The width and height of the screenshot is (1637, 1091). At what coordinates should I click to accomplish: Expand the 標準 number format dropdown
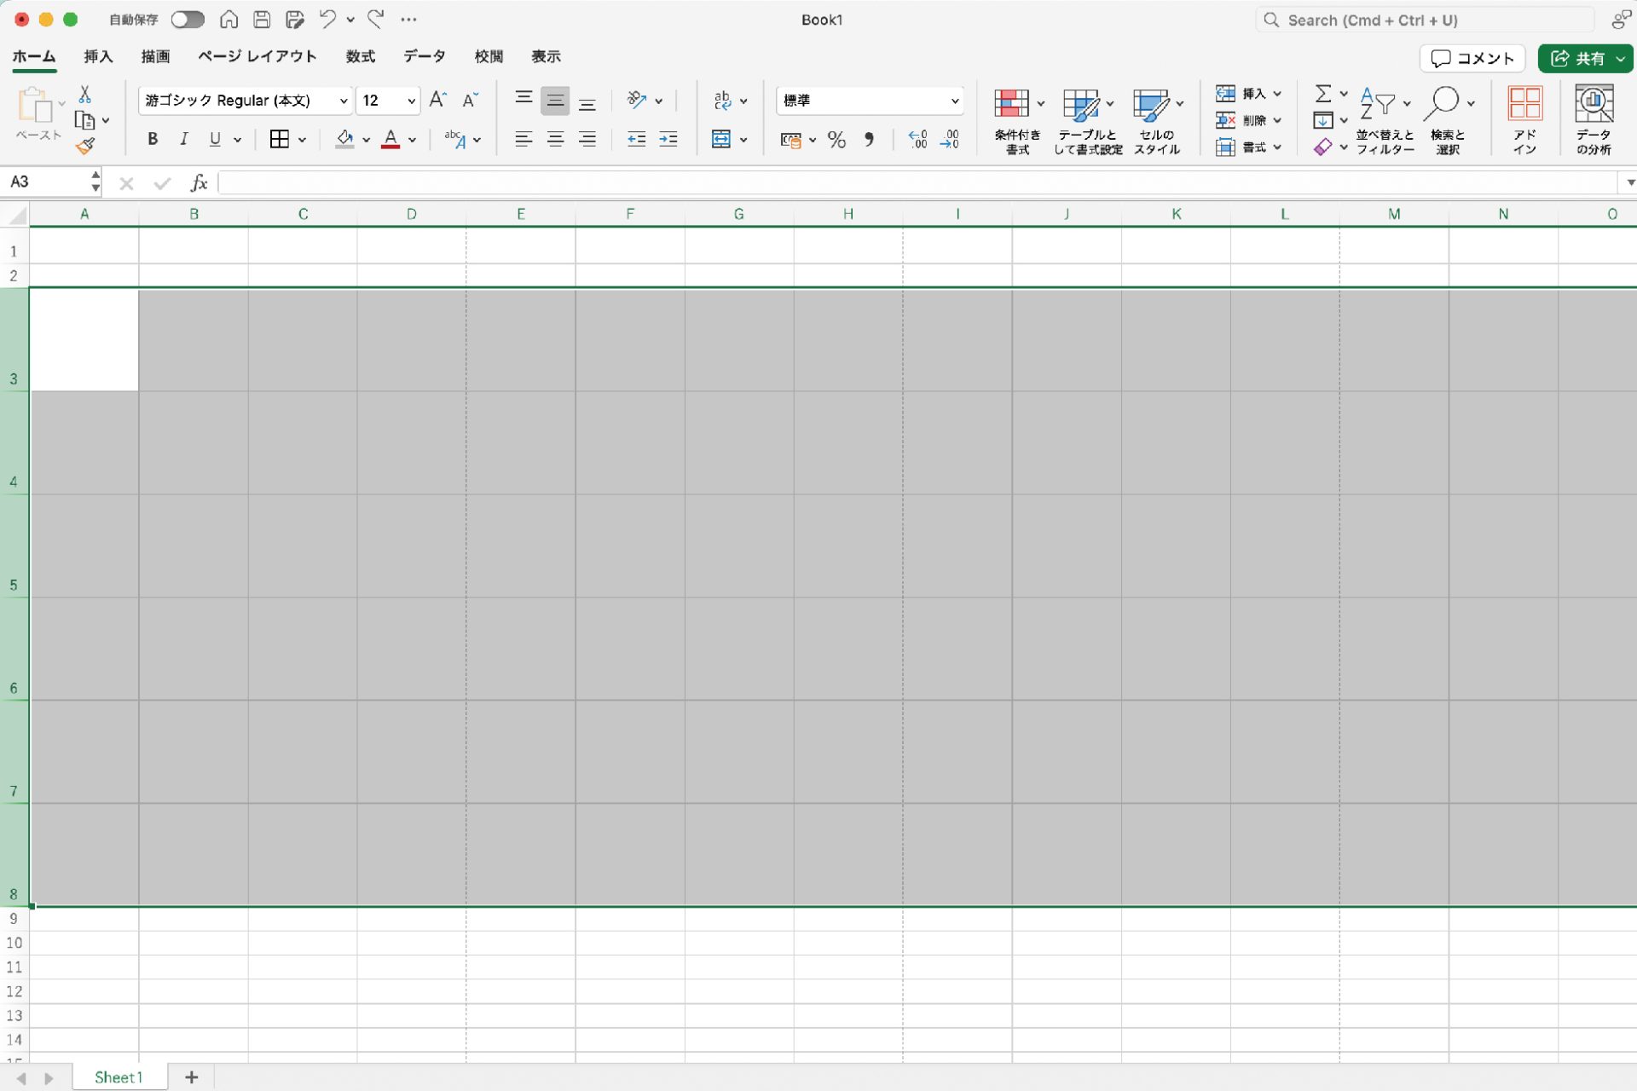(954, 101)
